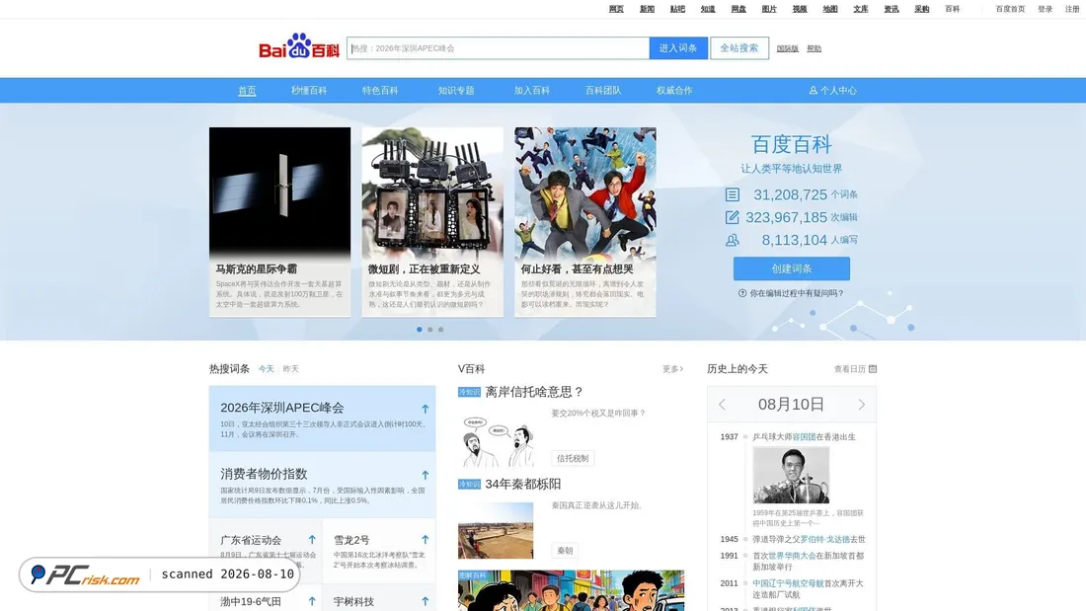1086x611 pixels.
Task: Select the second carousel dot
Action: click(430, 330)
